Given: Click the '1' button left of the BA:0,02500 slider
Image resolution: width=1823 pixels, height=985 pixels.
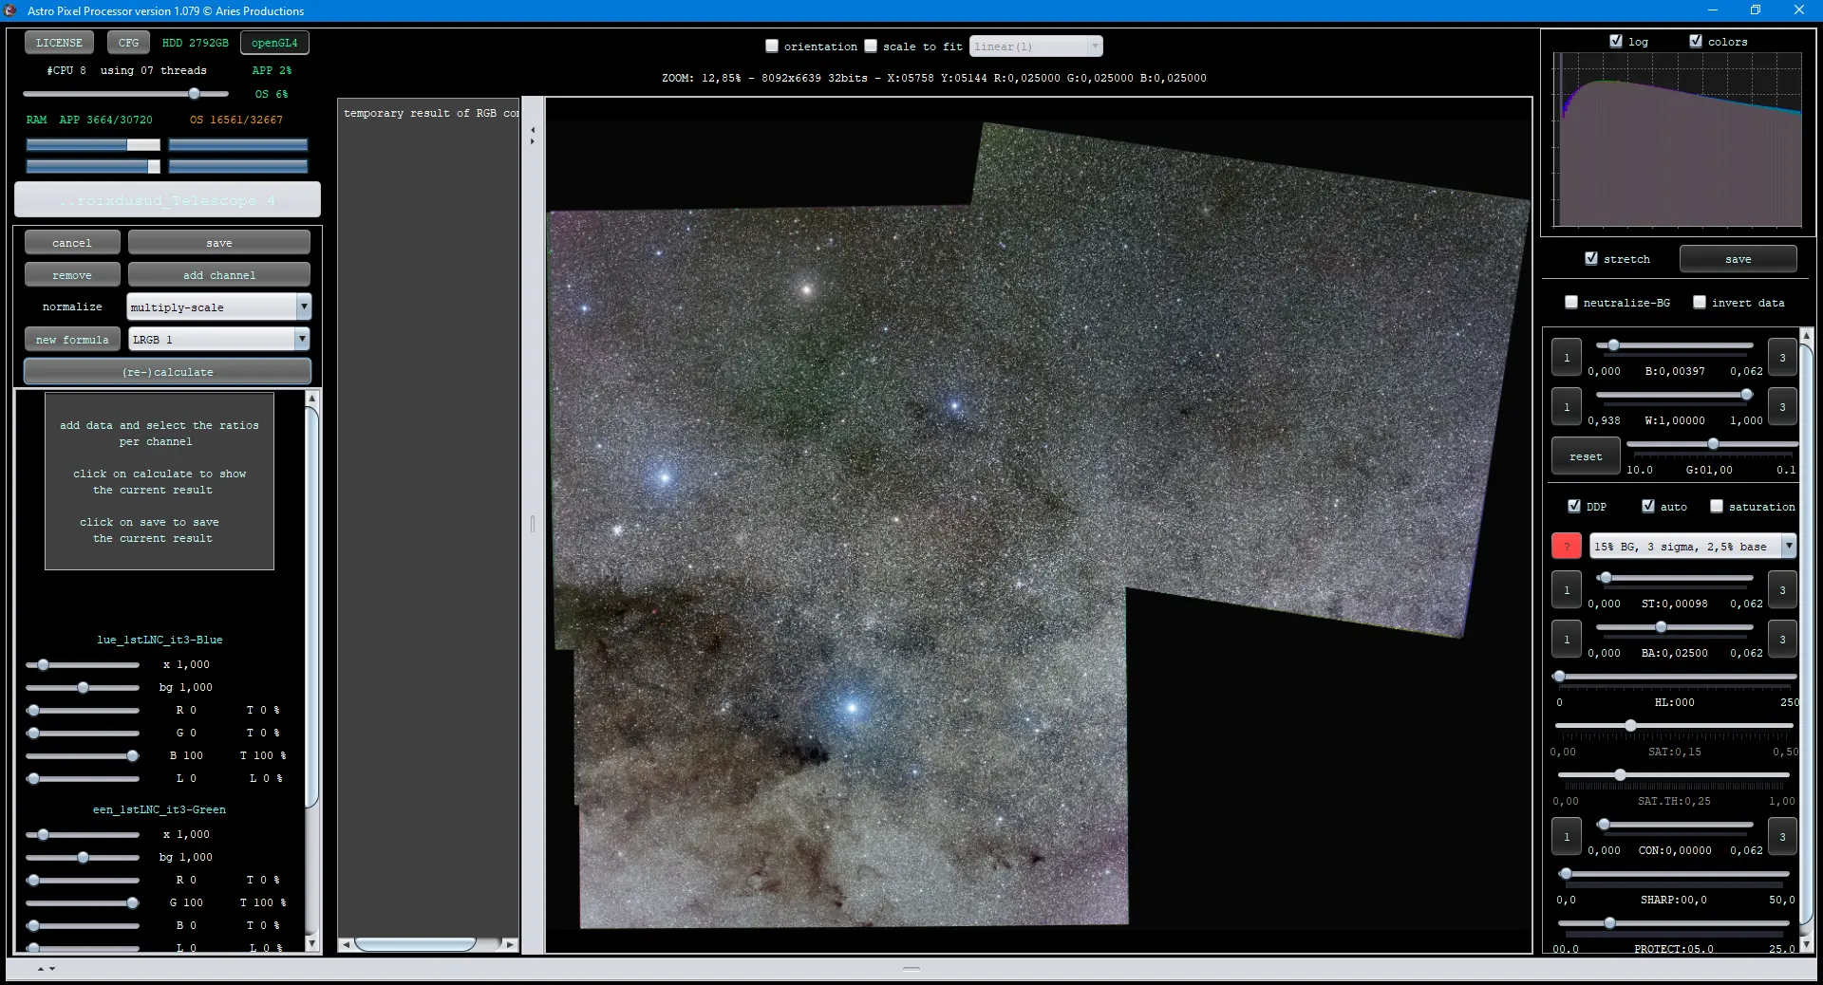Looking at the screenshot, I should coord(1567,640).
